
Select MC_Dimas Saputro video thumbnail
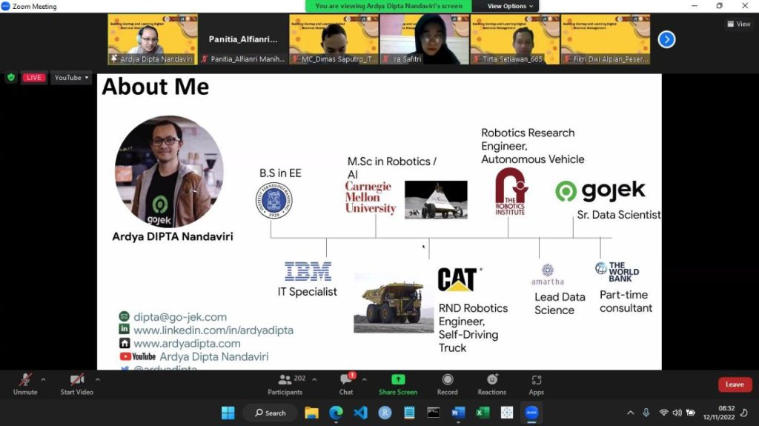tap(334, 39)
